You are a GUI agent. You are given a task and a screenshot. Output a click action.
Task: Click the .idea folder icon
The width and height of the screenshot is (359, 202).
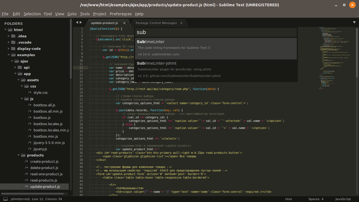pos(13,36)
